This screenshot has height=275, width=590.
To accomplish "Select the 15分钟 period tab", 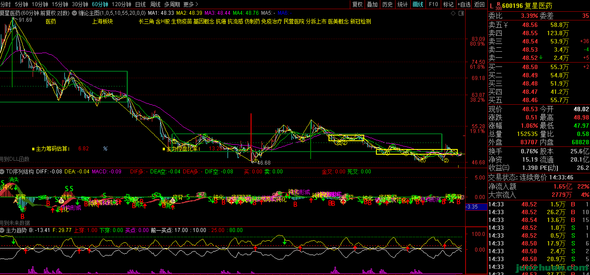I will tap(60, 4).
